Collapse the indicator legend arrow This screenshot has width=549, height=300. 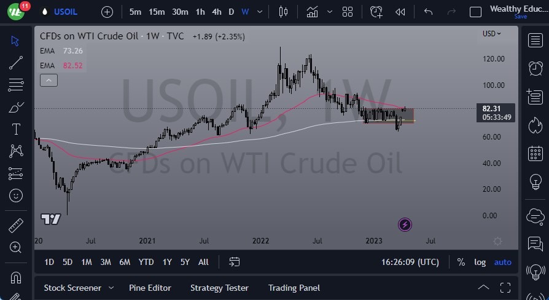click(49, 80)
